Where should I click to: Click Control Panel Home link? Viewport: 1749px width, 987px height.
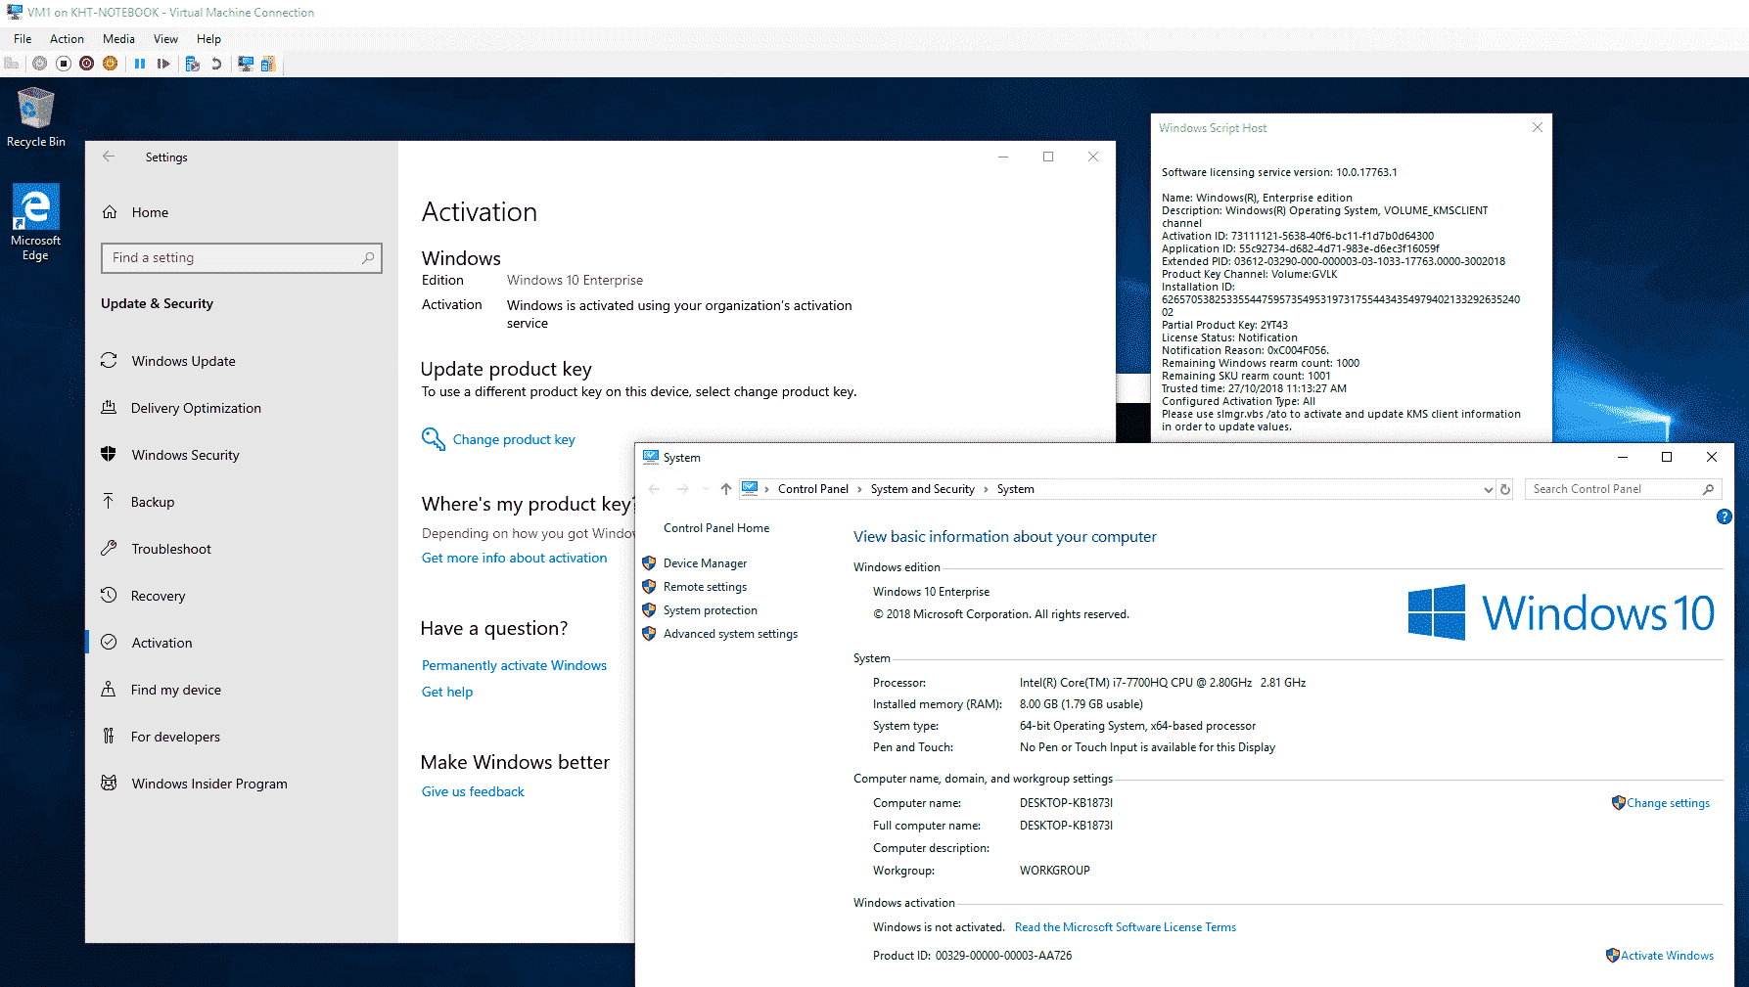point(716,528)
